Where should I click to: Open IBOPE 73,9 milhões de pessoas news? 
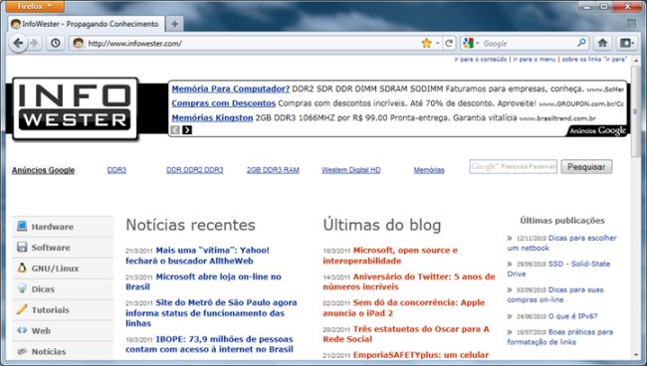[x=210, y=344]
